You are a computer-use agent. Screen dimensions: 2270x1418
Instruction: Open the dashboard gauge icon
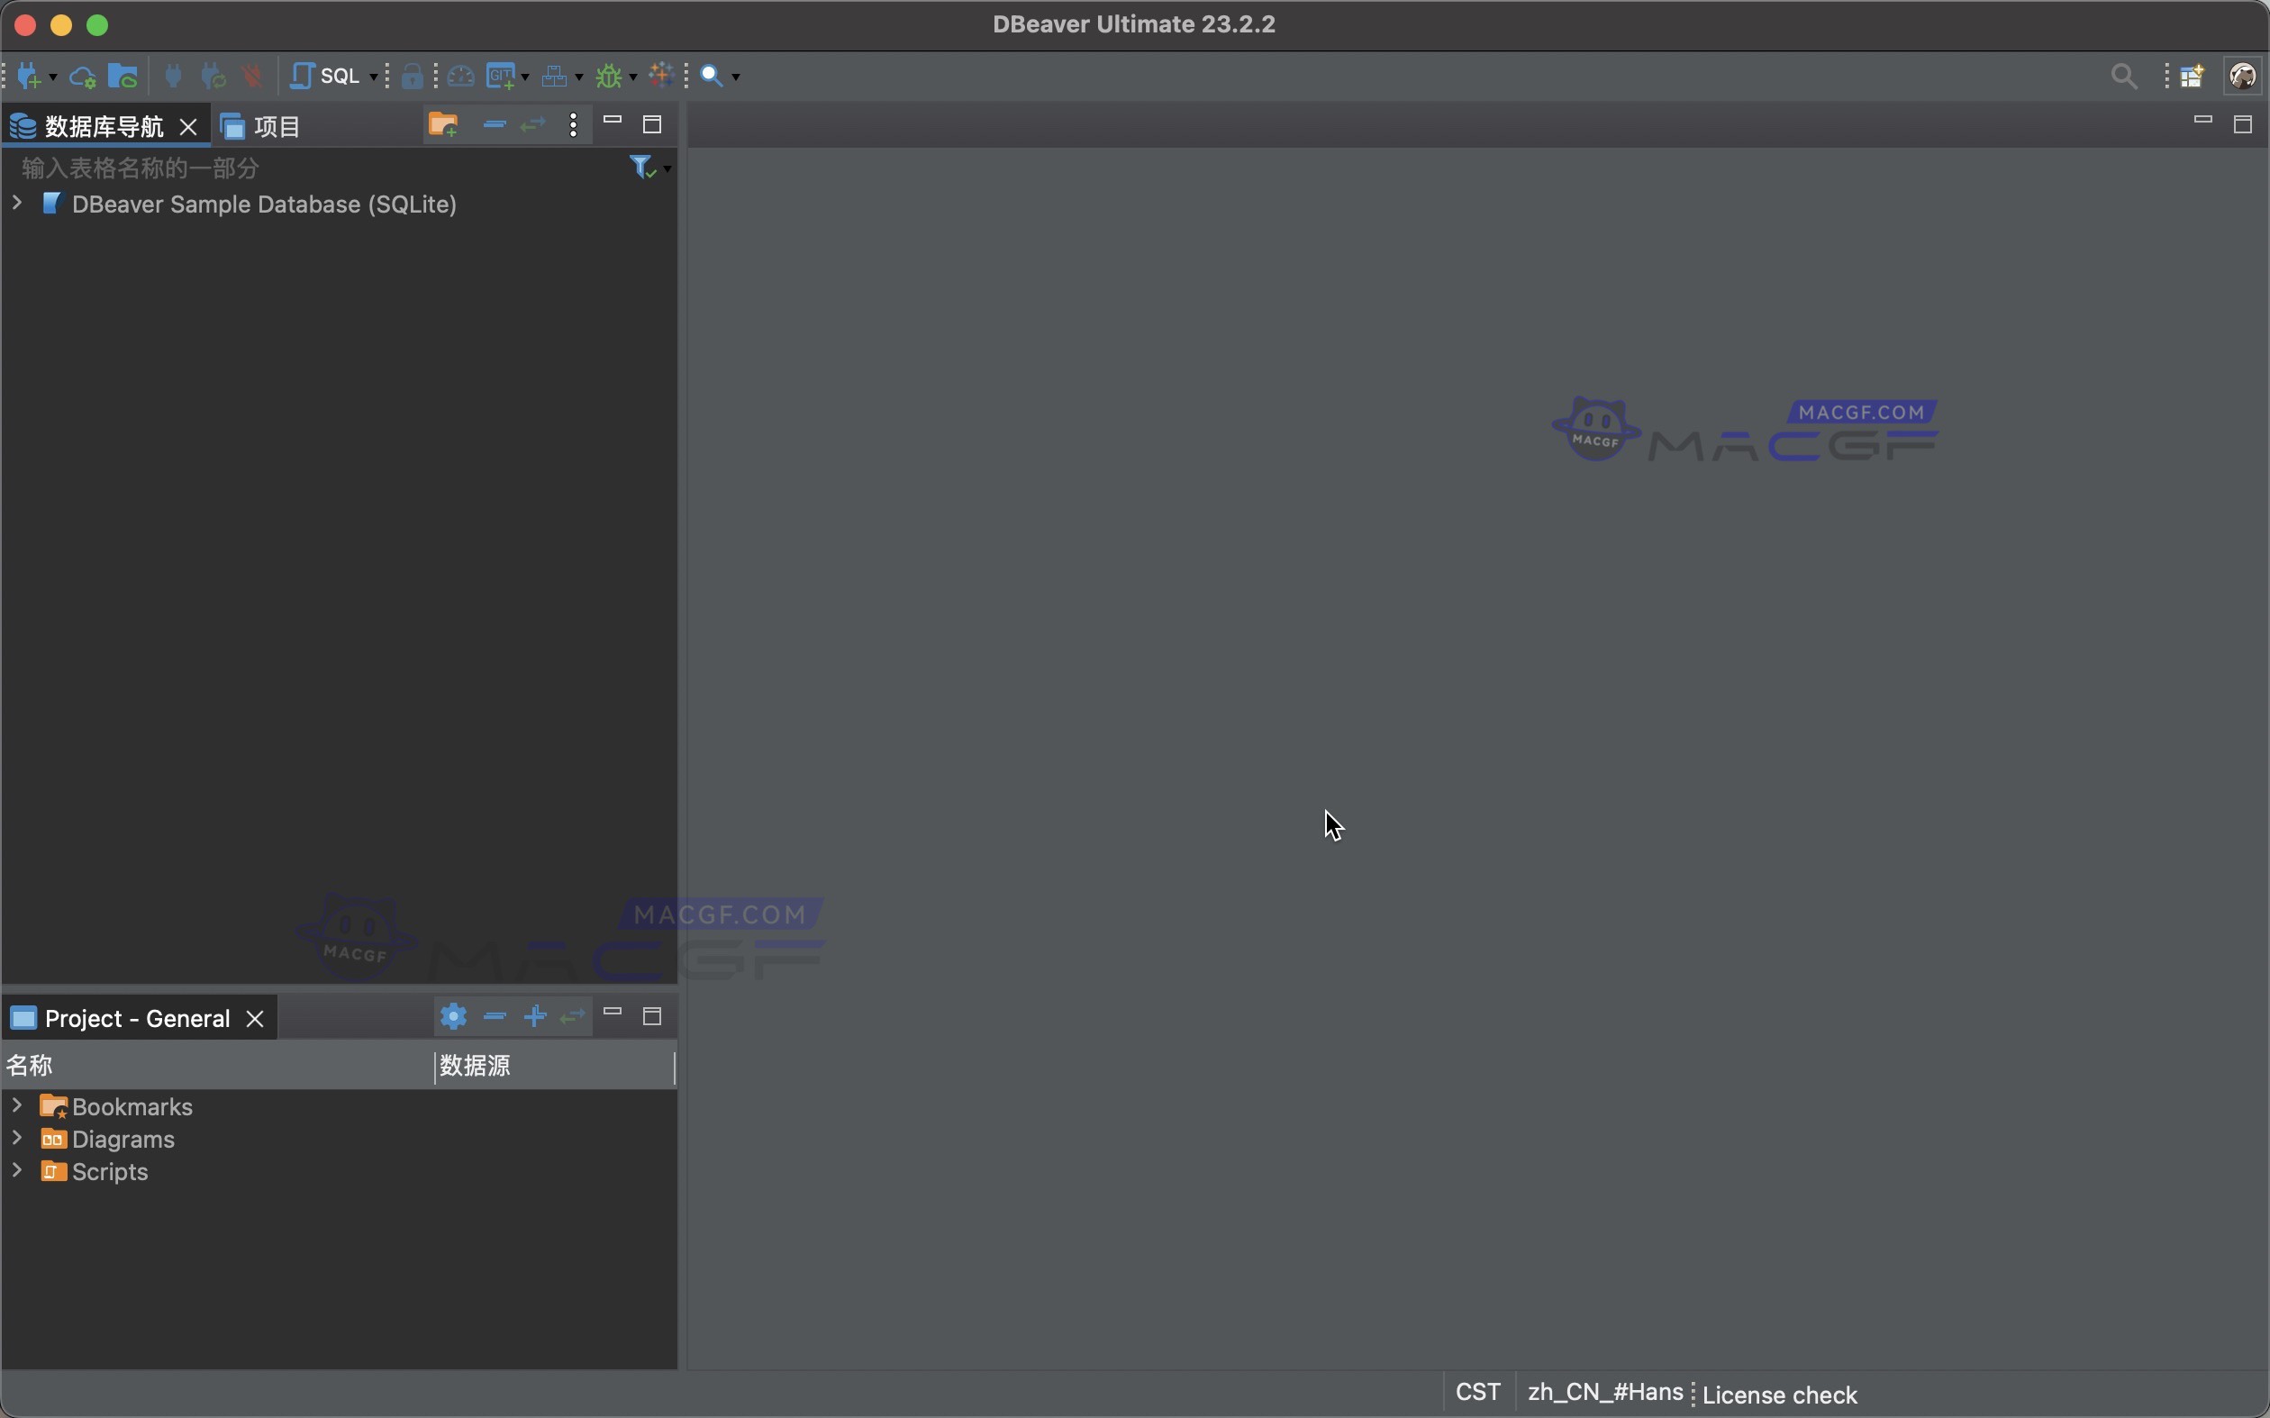click(460, 76)
